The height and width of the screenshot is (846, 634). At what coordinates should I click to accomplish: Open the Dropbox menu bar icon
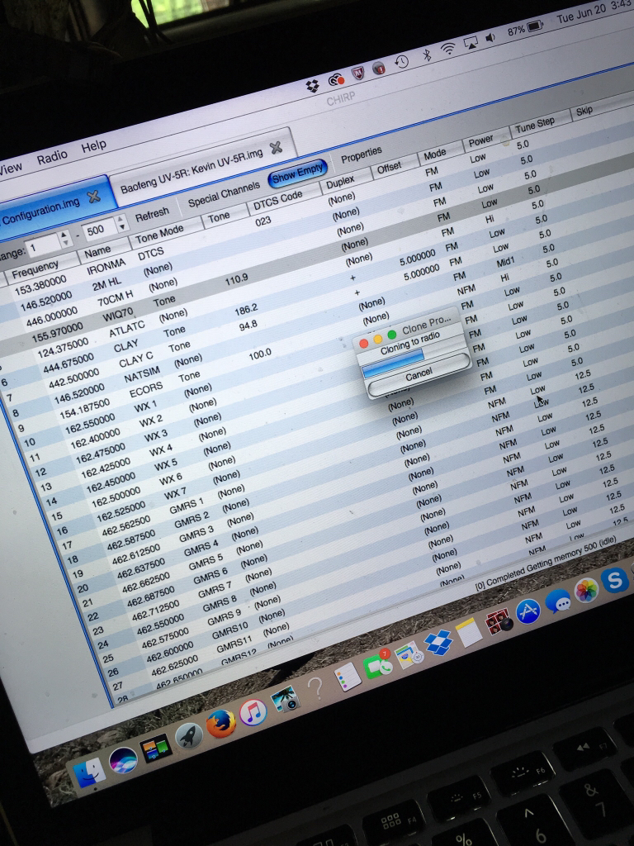coord(312,86)
